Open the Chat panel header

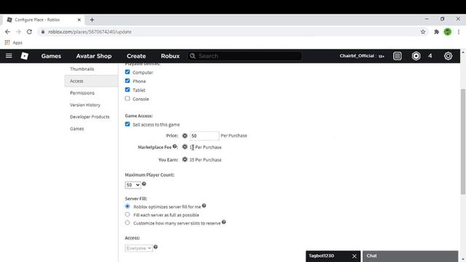pos(410,256)
